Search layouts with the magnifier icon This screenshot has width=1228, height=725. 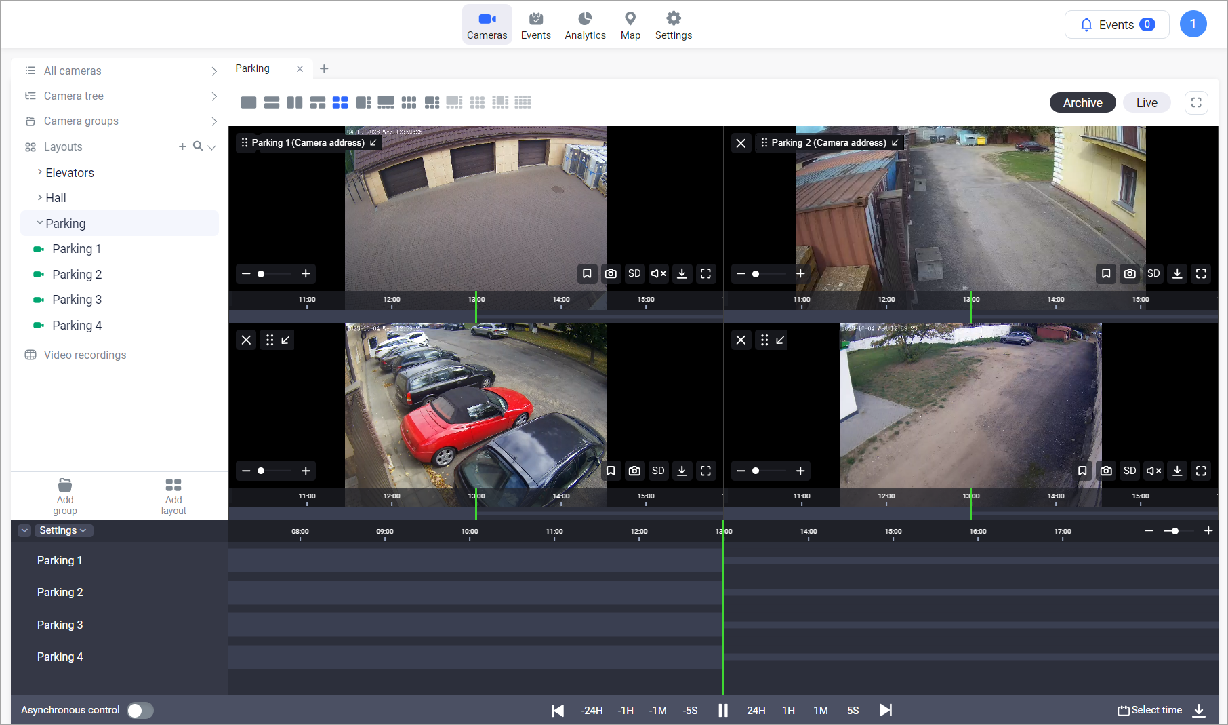click(198, 146)
